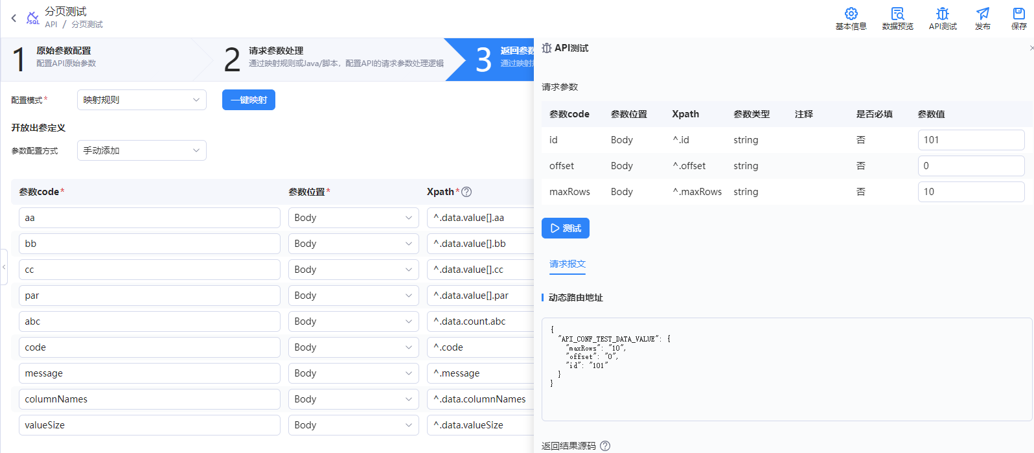Click the Xpath help question icon

[x=466, y=192]
